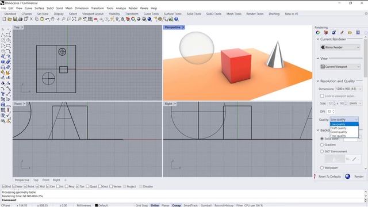Viewport: 368px width, 207px height.
Task: Click the blue Help question mark icon
Action: [177, 19]
